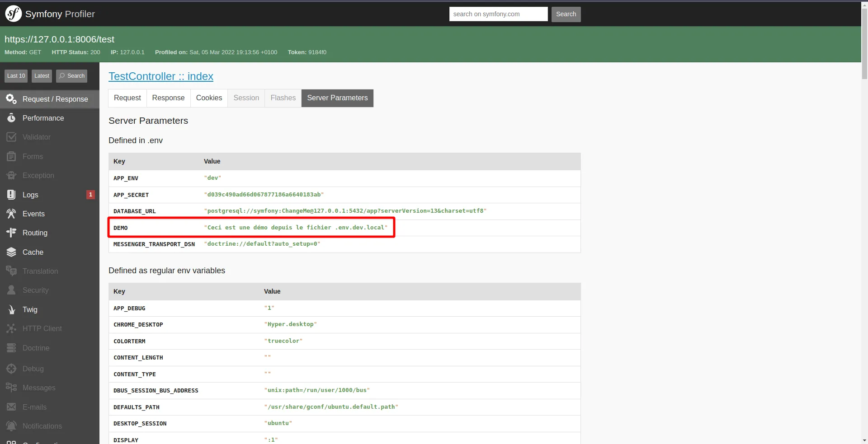The width and height of the screenshot is (868, 444).
Task: Switch to the Cookies tab
Action: click(x=209, y=98)
